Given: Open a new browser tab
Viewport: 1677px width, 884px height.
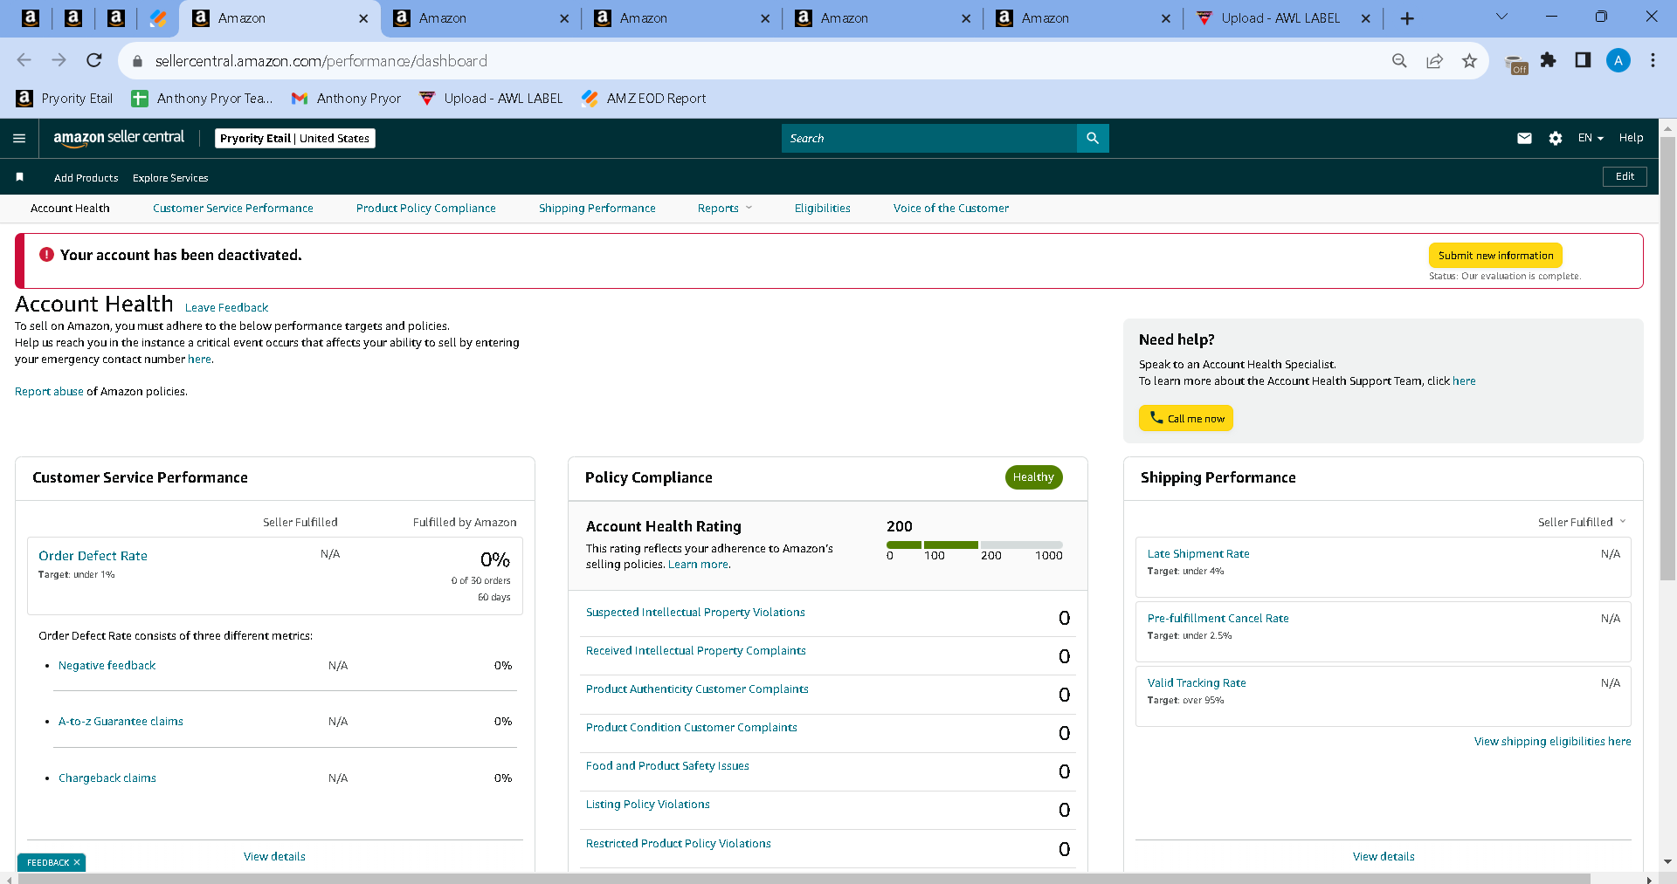Looking at the screenshot, I should pyautogui.click(x=1407, y=18).
